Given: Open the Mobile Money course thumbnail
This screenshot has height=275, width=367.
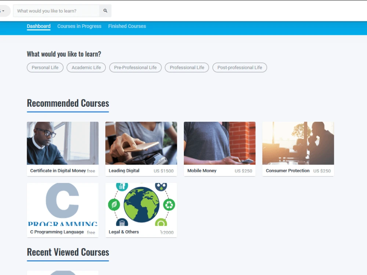Looking at the screenshot, I should pos(219,143).
